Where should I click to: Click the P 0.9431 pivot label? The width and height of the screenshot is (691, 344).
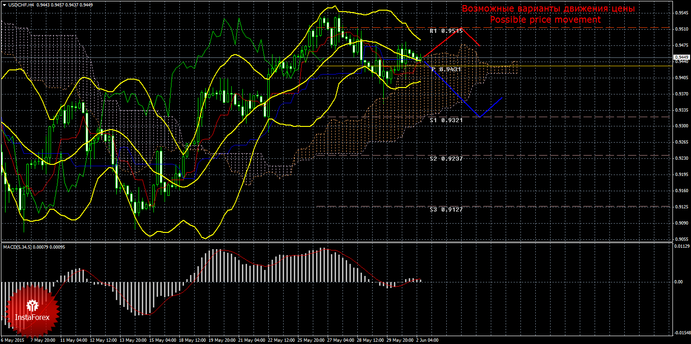446,69
